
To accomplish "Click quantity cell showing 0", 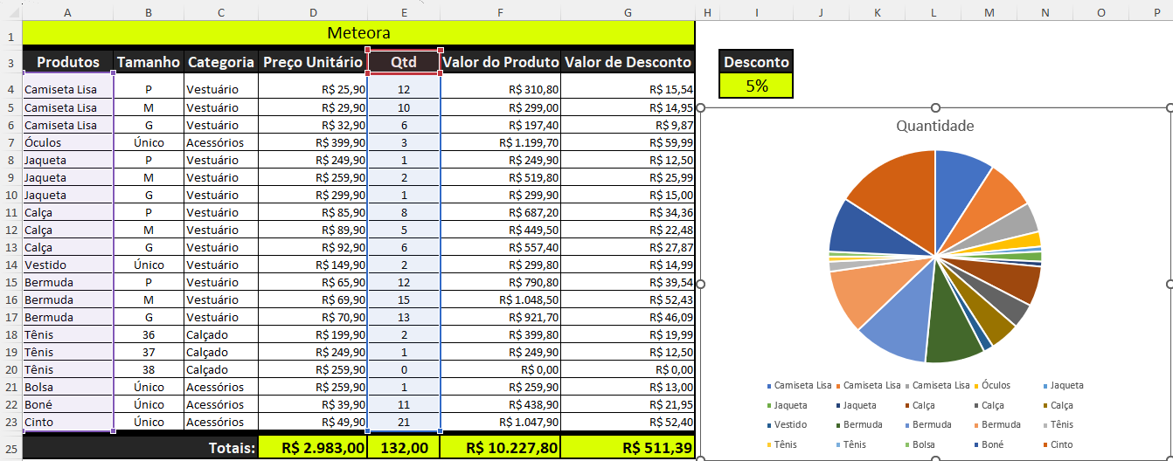I will (404, 369).
